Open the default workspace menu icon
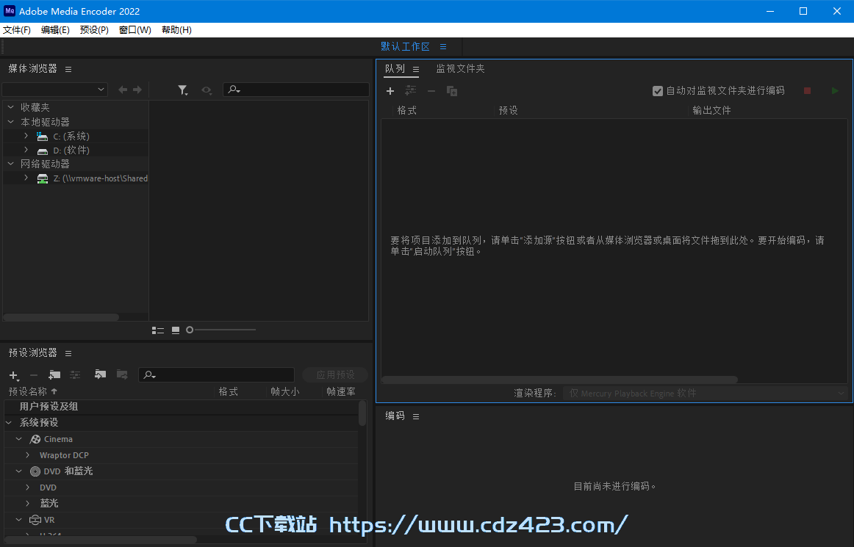Image resolution: width=854 pixels, height=547 pixels. click(443, 47)
